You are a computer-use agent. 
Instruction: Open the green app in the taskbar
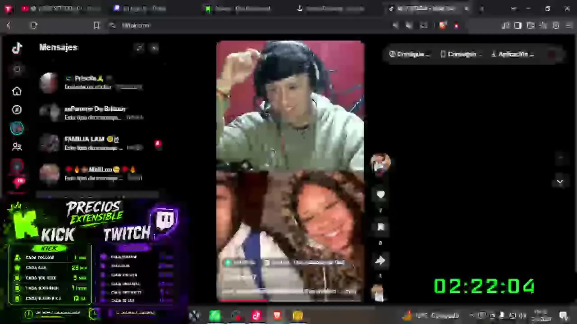[215, 316]
